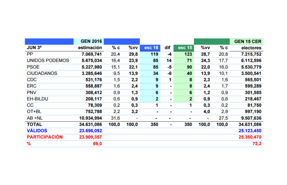Click VÁLIDOS value 25.123,450
Viewport: 287px width, 185px height.
pyautogui.click(x=250, y=131)
